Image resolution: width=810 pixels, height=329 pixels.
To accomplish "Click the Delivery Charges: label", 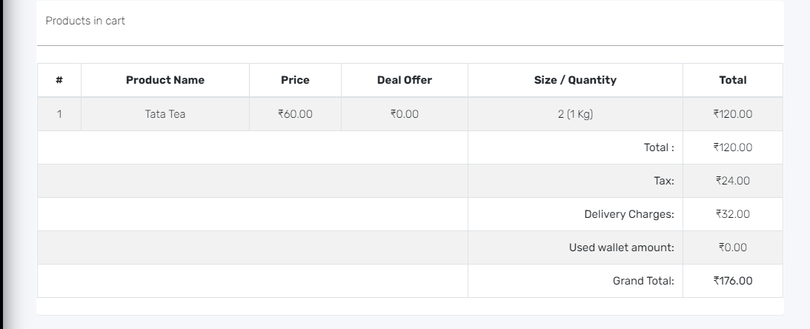I will pos(629,214).
